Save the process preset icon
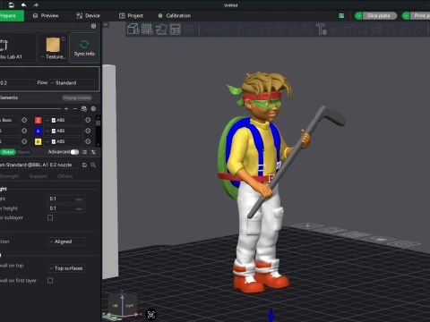430x322 pixels. tap(84, 165)
